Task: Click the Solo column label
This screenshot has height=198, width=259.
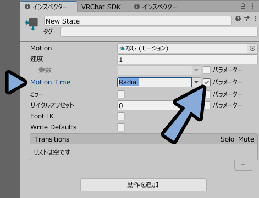Action: (227, 139)
